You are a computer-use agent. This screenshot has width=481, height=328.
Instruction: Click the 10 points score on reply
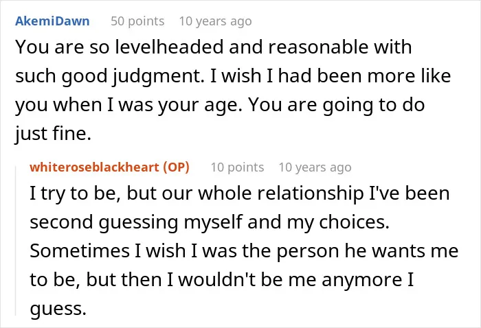[237, 167]
